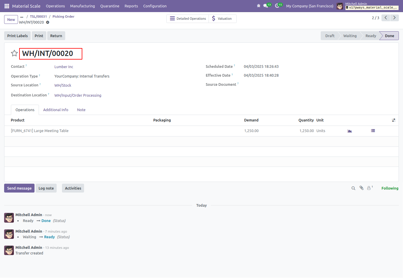The image size is (403, 278).
Task: Open the Manufacturing menu
Action: pos(83,6)
